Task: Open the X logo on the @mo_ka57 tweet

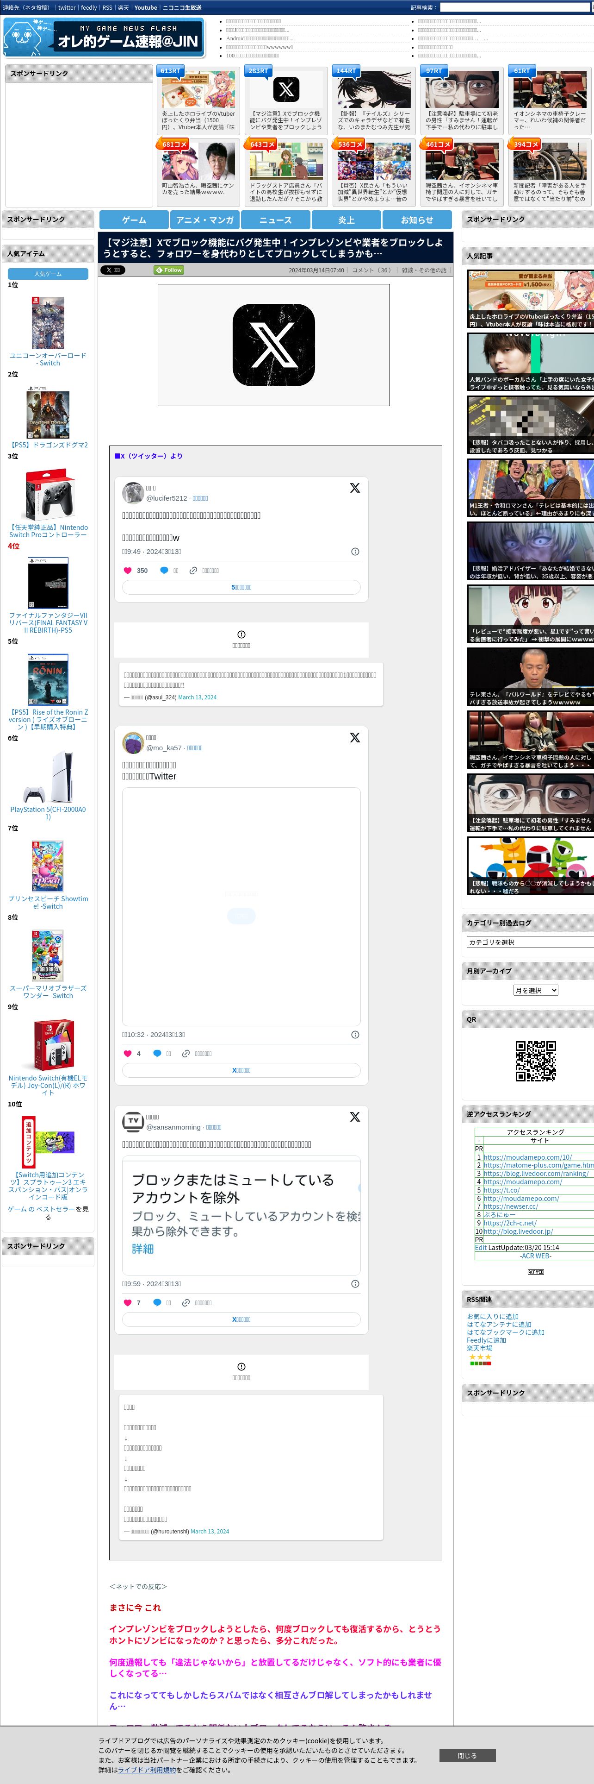Action: click(x=355, y=738)
